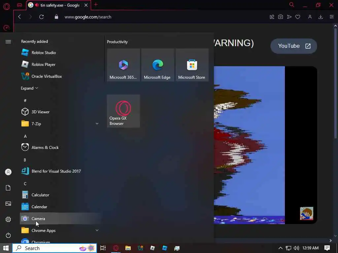Viewport: 338px width, 253px height.
Task: Expand the 7-Zip folder chevron
Action: [x=97, y=124]
